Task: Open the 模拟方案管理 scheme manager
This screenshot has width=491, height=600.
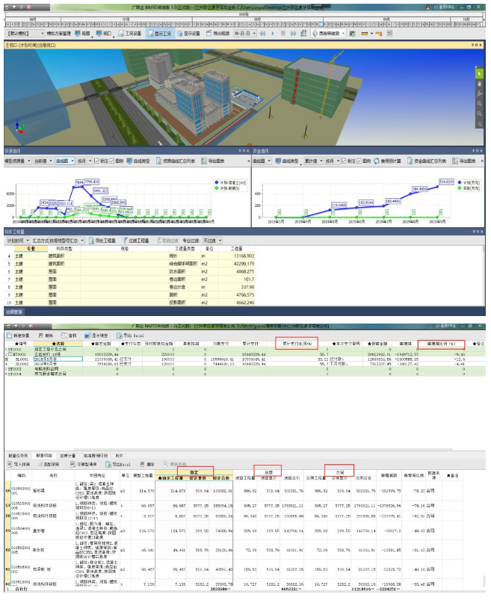Action: [59, 34]
